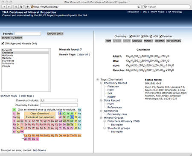Viewport: 192px width, 156px height.
Task: Click the clear all search tags link
Action: click(x=84, y=54)
